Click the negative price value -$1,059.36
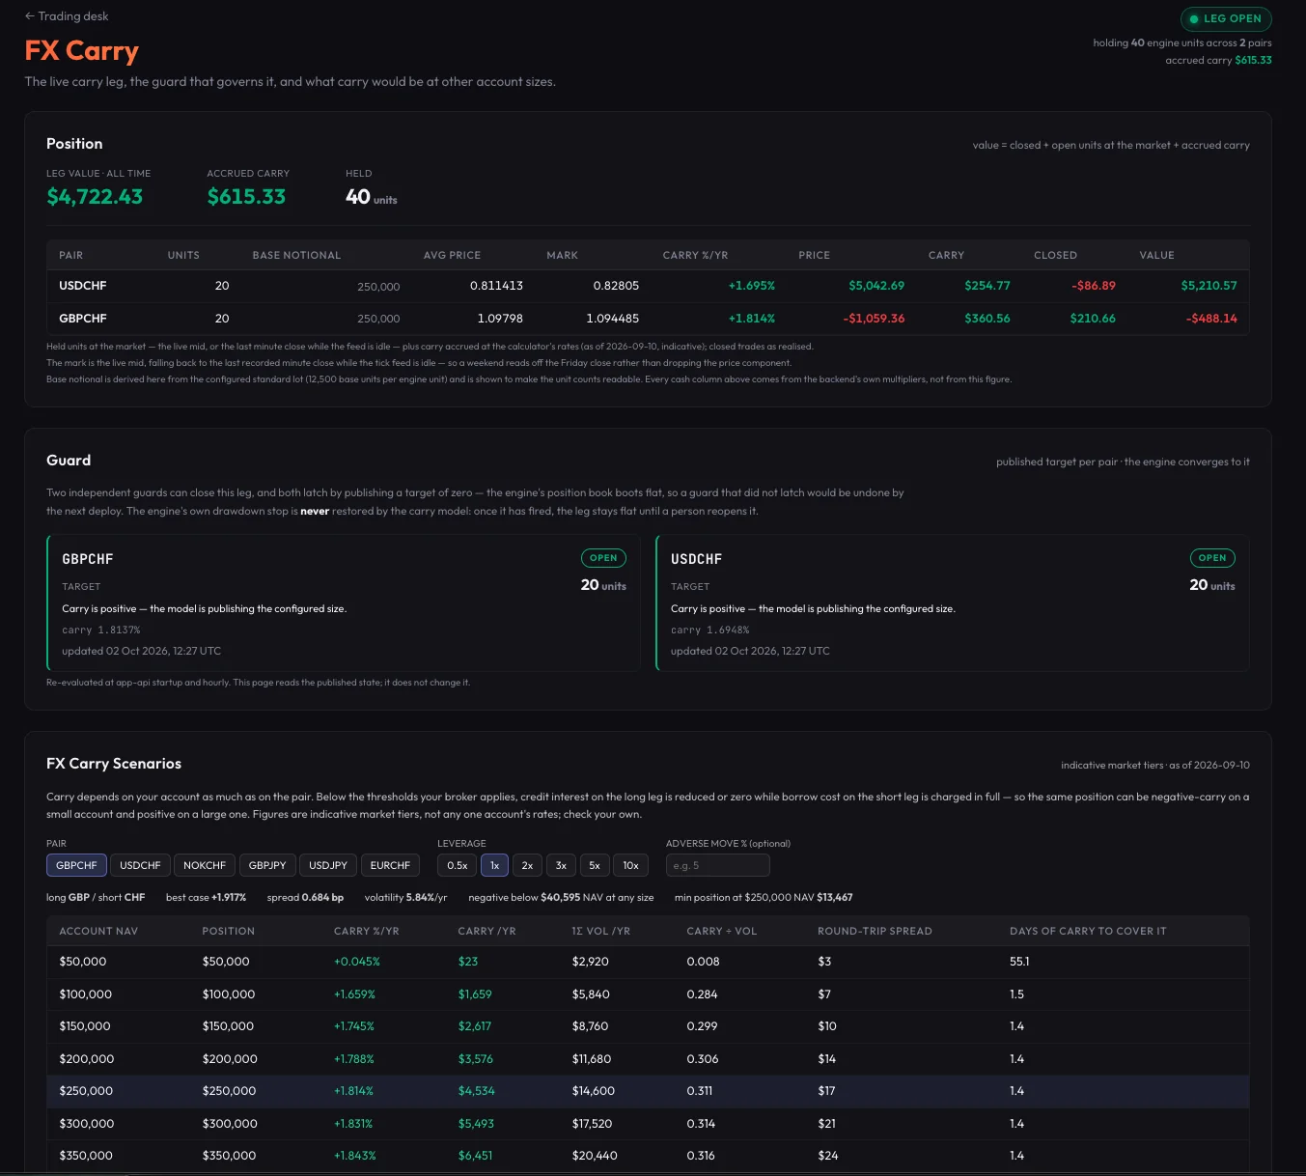 point(874,319)
